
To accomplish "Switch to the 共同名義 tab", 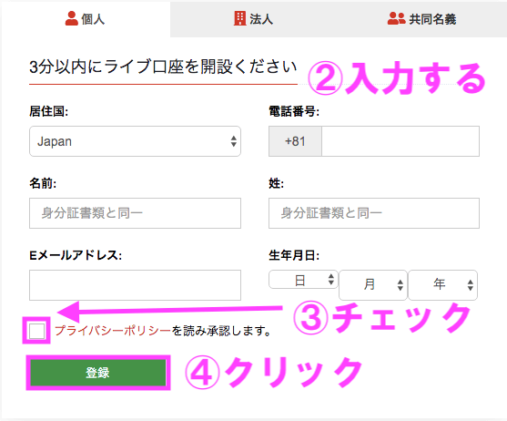I will pyautogui.click(x=422, y=19).
